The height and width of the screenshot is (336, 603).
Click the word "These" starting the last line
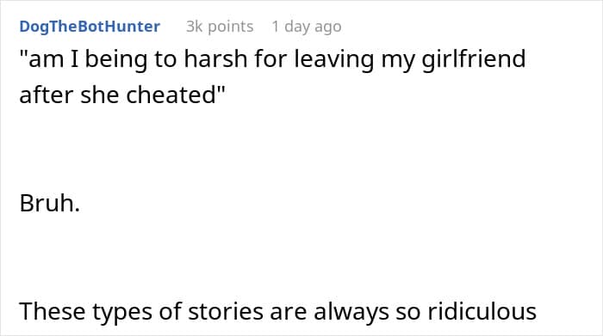pos(53,311)
